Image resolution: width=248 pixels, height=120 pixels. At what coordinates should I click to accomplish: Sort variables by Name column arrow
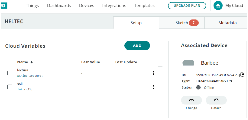[x=31, y=62]
